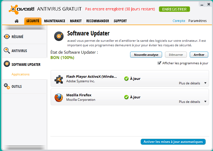Image resolution: width=213 pixels, height=151 pixels.
Task: Click the 'BON (100%)' status text
Action: pyautogui.click(x=62, y=58)
